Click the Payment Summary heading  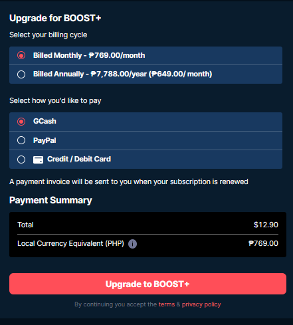pyautogui.click(x=50, y=200)
